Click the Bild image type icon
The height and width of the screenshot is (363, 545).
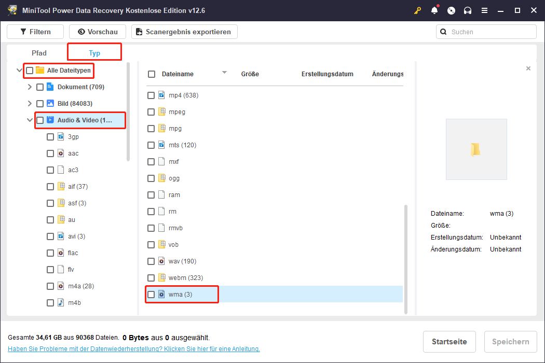(x=50, y=104)
